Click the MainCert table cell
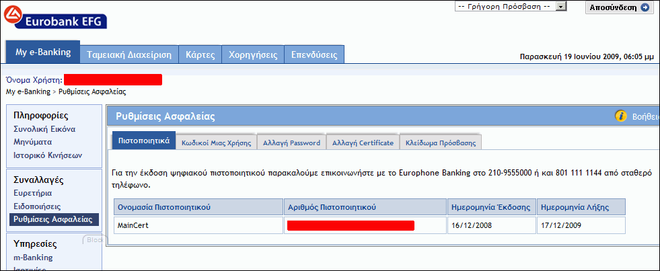The image size is (660, 271). [x=198, y=225]
